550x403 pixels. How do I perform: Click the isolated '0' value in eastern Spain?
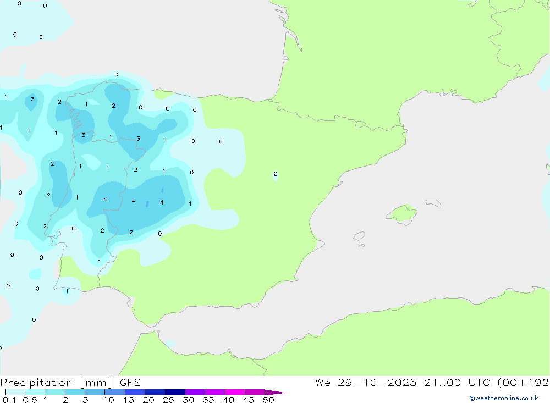point(276,174)
